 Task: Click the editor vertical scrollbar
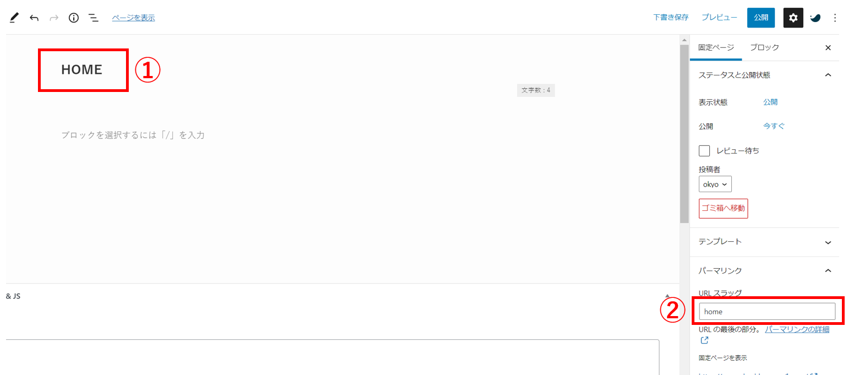[685, 132]
